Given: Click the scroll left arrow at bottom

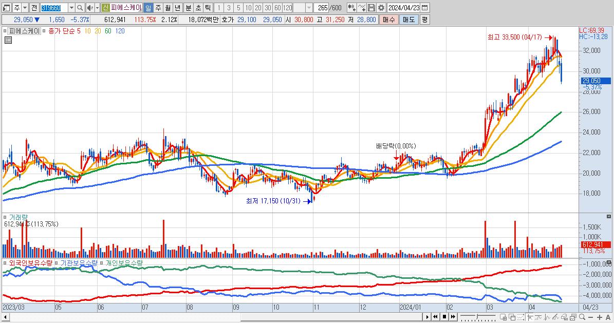Looking at the screenshot, I should 5,317.
